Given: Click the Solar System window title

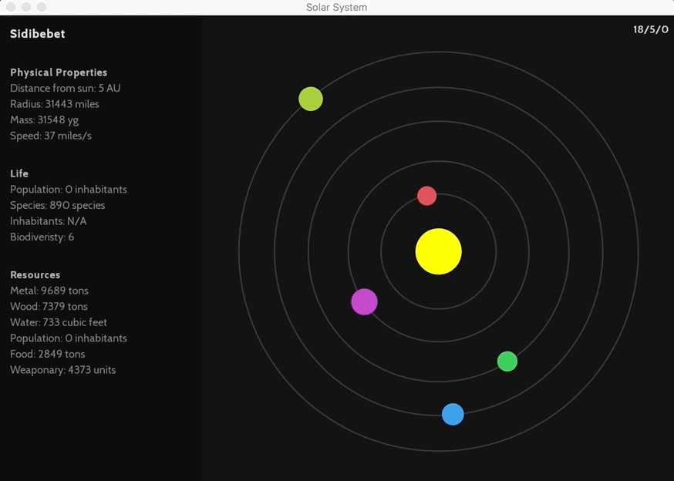Looking at the screenshot, I should coord(336,7).
